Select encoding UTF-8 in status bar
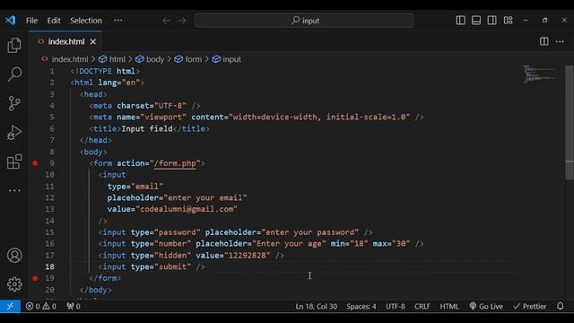Screen dimensions: 574x323 (396, 306)
